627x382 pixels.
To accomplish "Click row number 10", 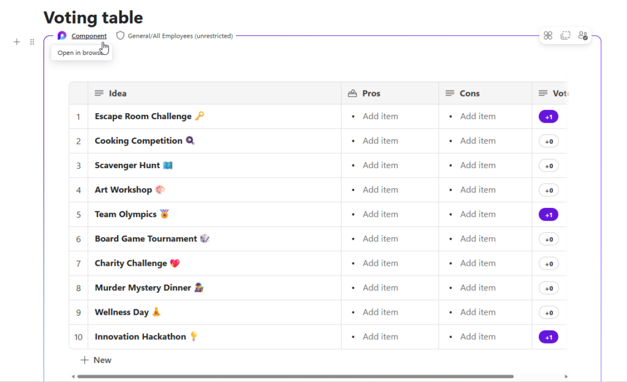I will (78, 337).
